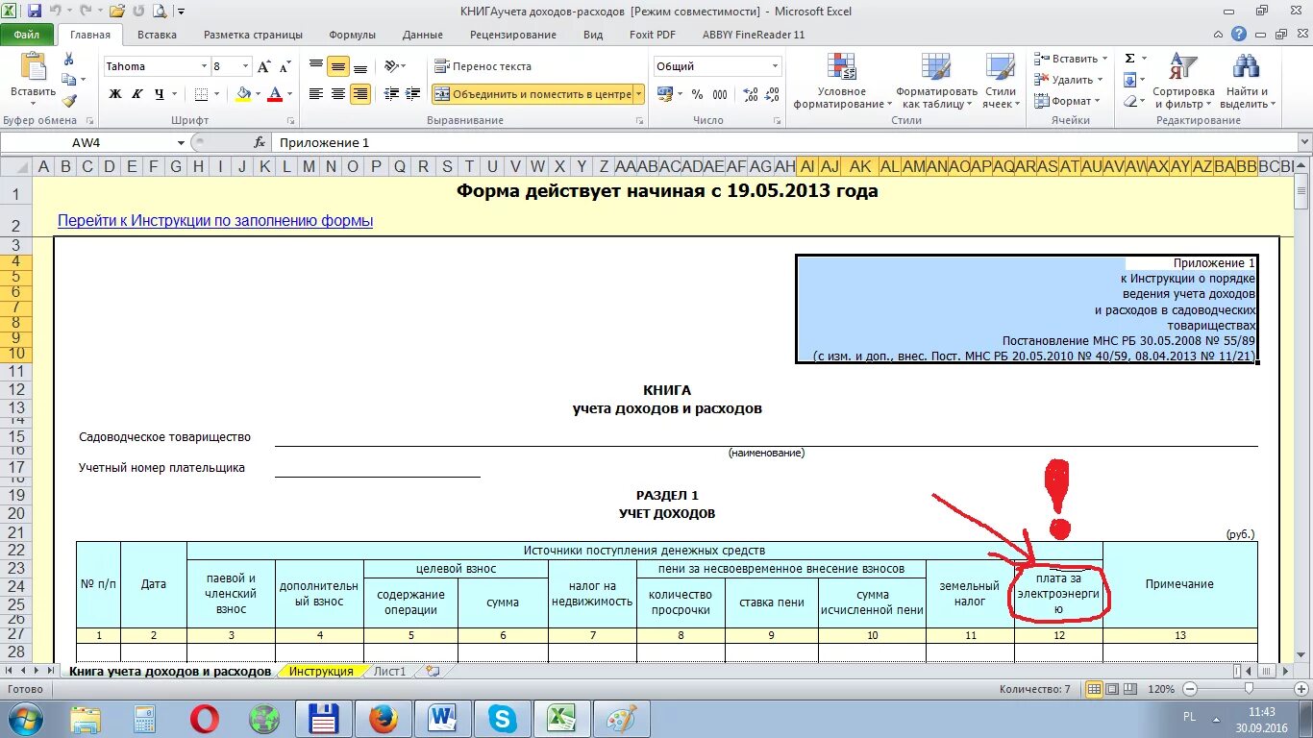Toggle Перенос текста (wrap text)

click(483, 66)
